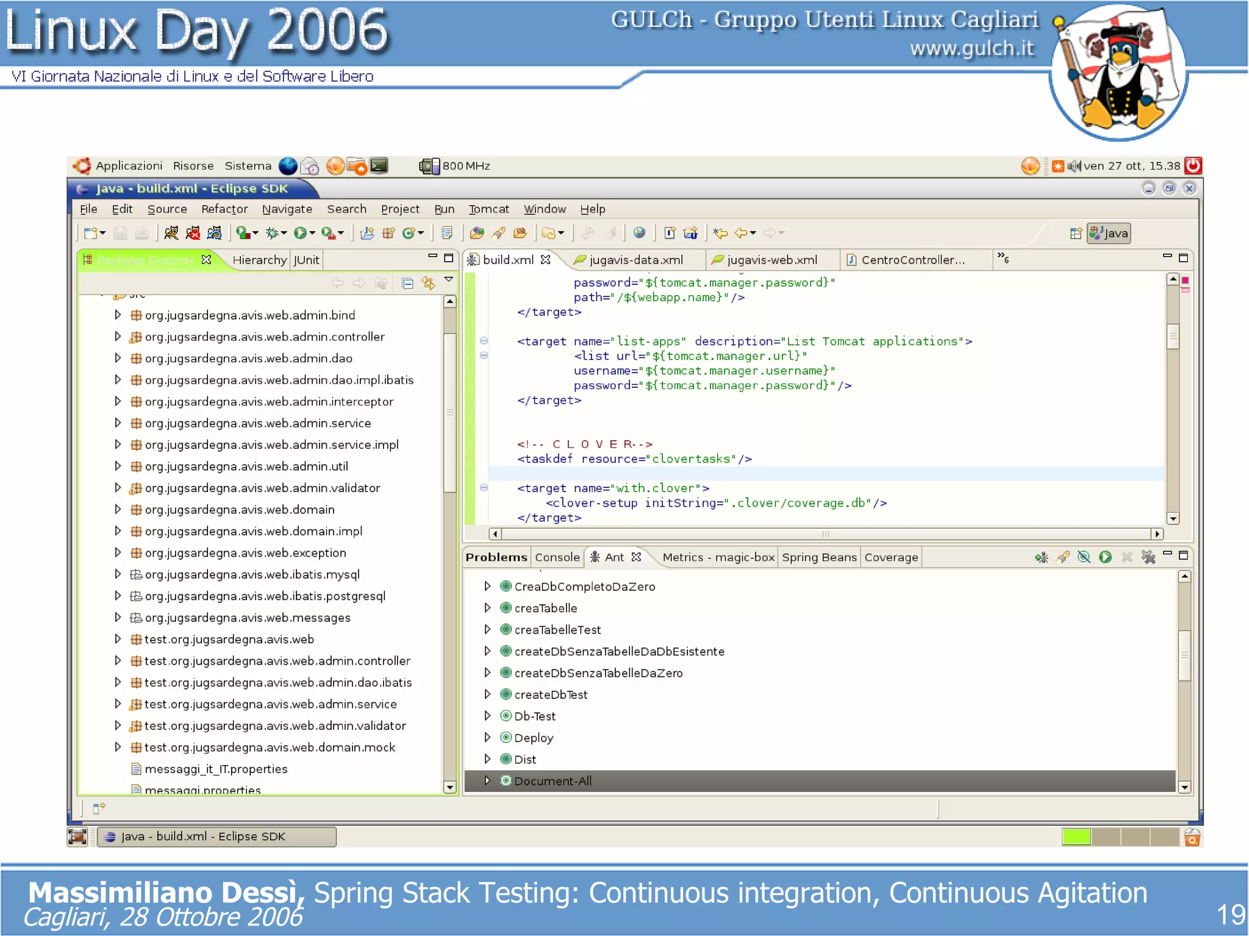1249x936 pixels.
Task: Click the New Java Project toolbar icon
Action: tap(367, 233)
